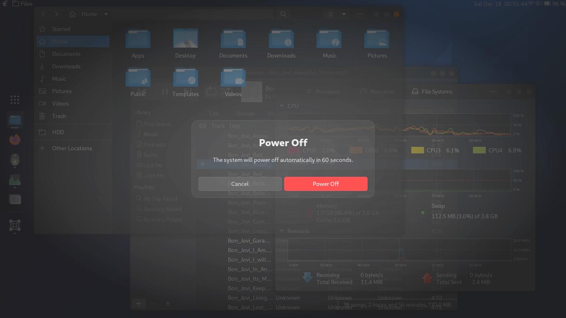Viewport: 566px width, 318px height.
Task: Click the volume icon in the top bar
Action: click(x=538, y=4)
